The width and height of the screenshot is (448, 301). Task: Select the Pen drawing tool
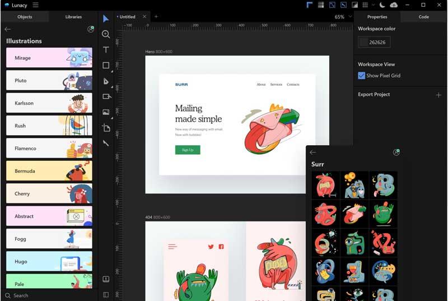pos(106,81)
